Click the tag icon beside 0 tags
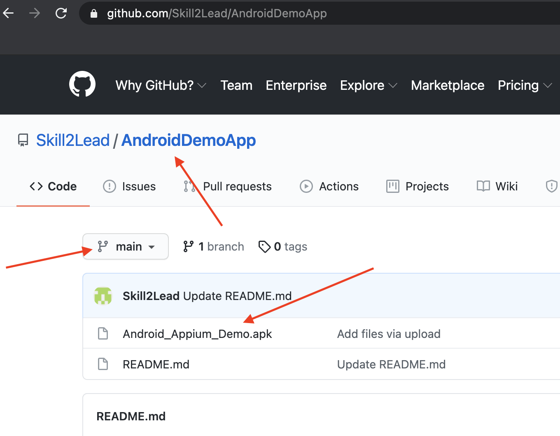 tap(264, 246)
